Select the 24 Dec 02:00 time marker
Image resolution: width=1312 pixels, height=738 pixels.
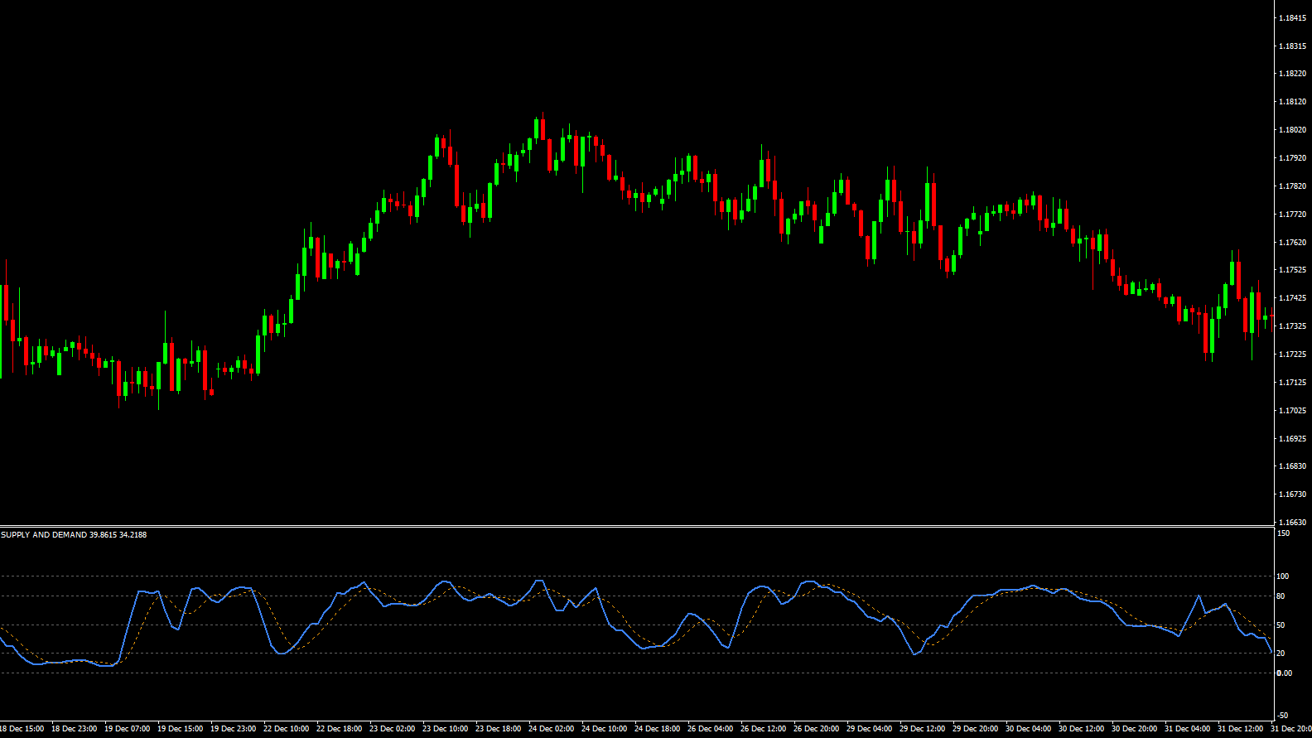point(551,729)
